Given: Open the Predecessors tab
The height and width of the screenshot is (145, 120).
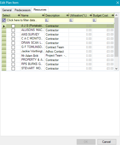Looking at the screenshot, I should [22, 10].
